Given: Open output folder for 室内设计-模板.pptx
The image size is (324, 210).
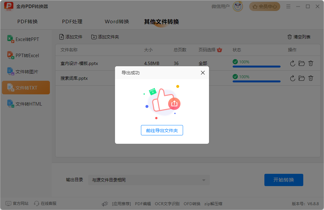Looking at the screenshot, I should click(x=302, y=63).
